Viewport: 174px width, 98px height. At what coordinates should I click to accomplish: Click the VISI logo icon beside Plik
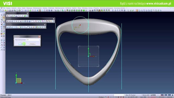pyautogui.click(x=1, y=8)
